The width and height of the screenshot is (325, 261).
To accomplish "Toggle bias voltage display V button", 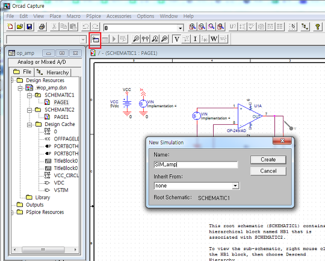I will pyautogui.click(x=177, y=39).
